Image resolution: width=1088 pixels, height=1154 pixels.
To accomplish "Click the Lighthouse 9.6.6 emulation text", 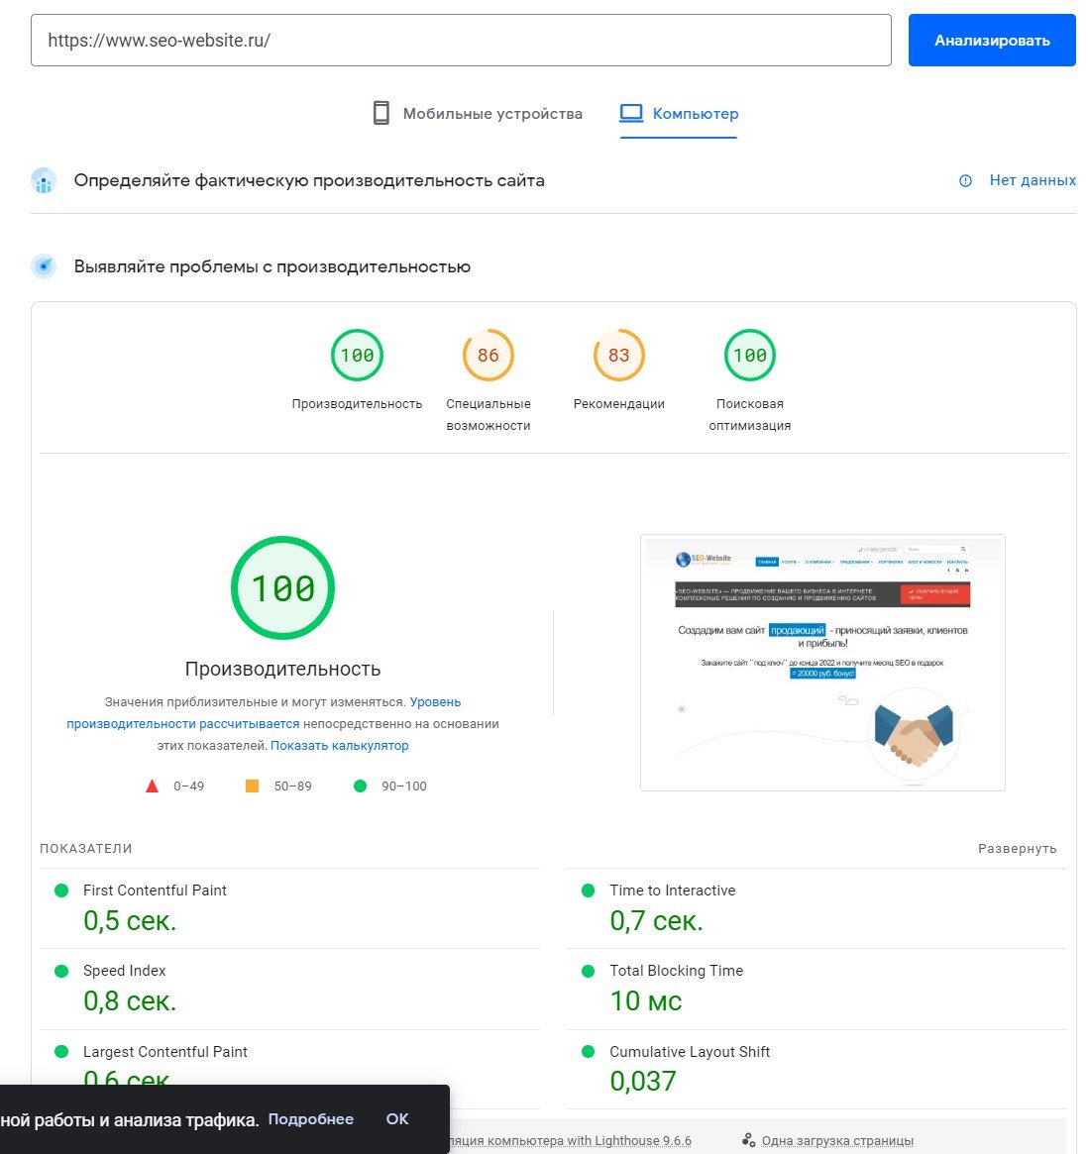I will tap(571, 1141).
